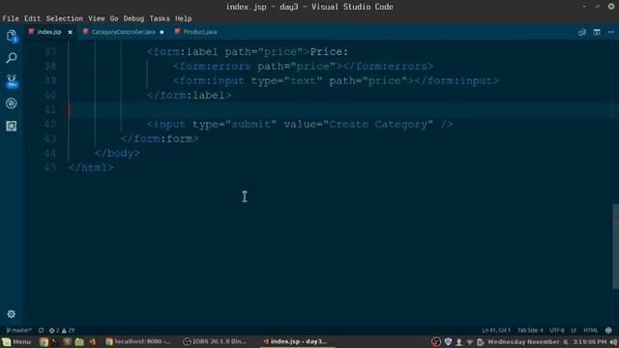Screen dimensions: 619x348
Task: Change the LF line ending
Action: pos(574,331)
